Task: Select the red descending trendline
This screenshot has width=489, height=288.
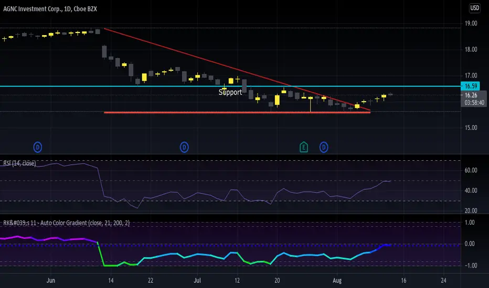Action: click(237, 69)
